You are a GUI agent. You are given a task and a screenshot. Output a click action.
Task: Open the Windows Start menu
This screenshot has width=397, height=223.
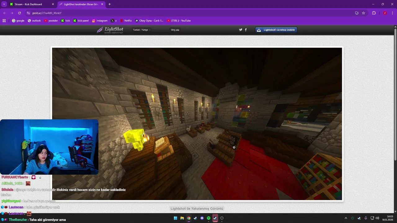(x=176, y=218)
